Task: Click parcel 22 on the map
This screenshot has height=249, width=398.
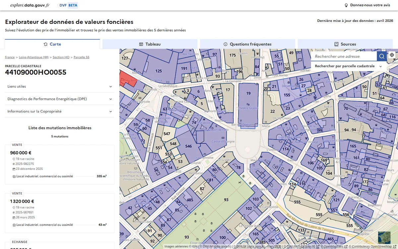Action: tap(273, 111)
